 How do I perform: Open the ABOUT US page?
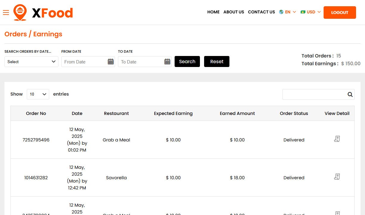[234, 12]
